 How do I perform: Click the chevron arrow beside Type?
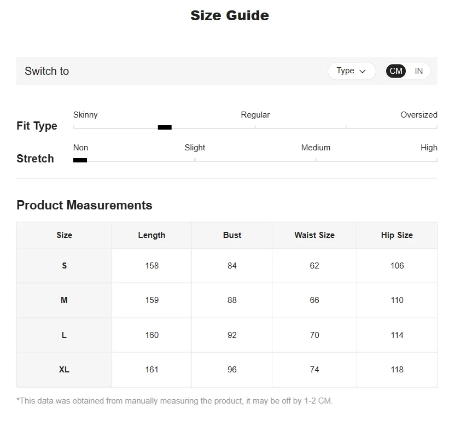[362, 71]
